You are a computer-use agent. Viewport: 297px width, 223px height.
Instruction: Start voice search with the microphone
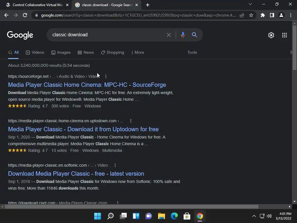[x=183, y=35]
